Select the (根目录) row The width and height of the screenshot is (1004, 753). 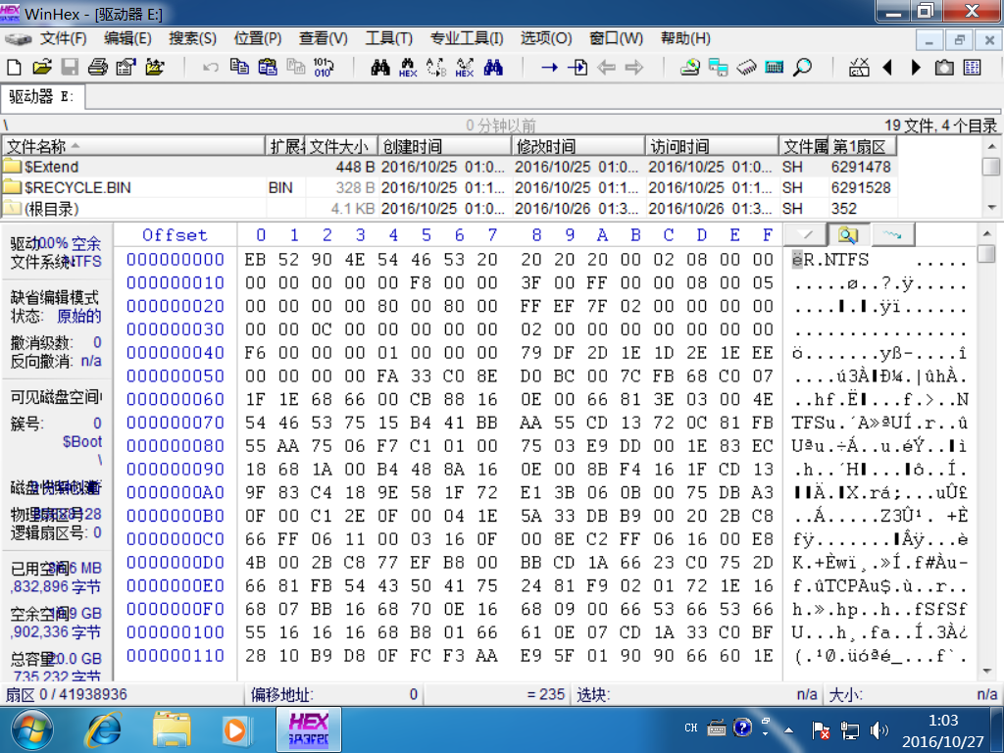point(448,208)
